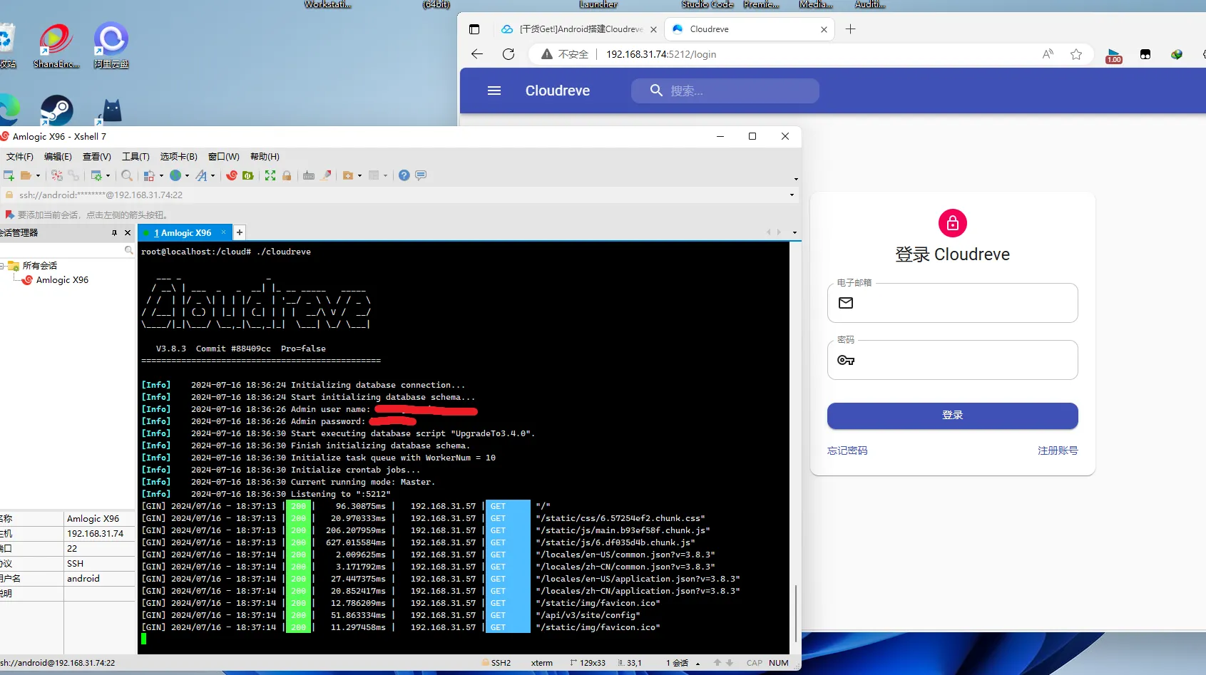This screenshot has width=1206, height=675.
Task: Click the new session icon in Xshell toolbar
Action: click(9, 175)
